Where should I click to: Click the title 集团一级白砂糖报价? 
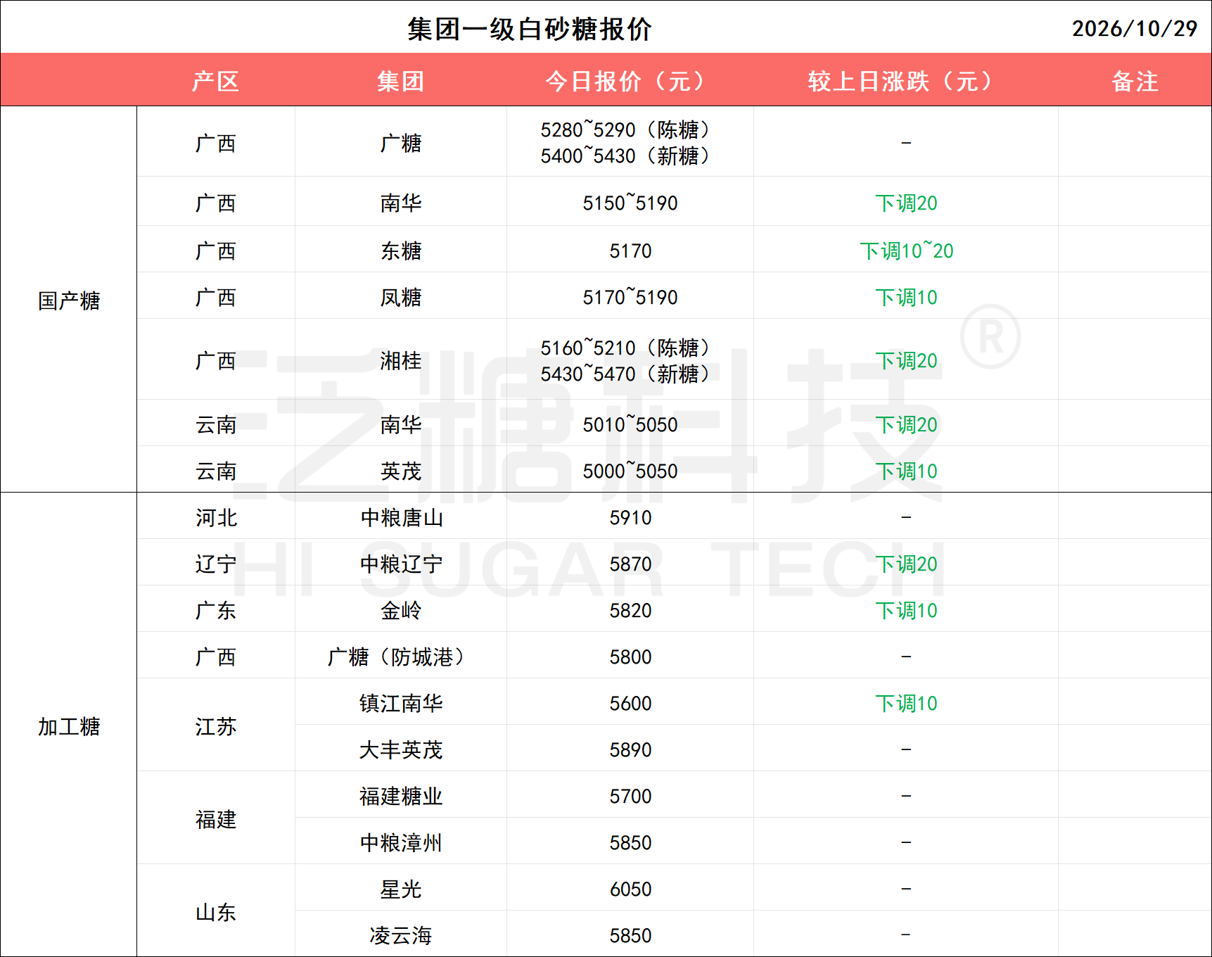tap(529, 29)
